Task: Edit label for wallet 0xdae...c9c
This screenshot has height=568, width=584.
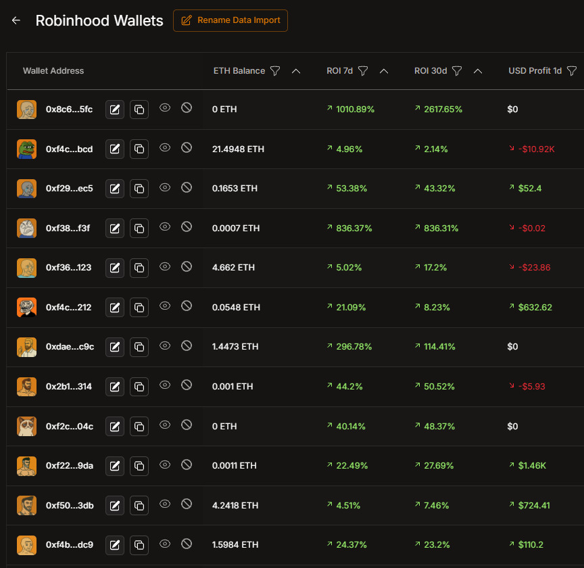Action: coord(115,347)
